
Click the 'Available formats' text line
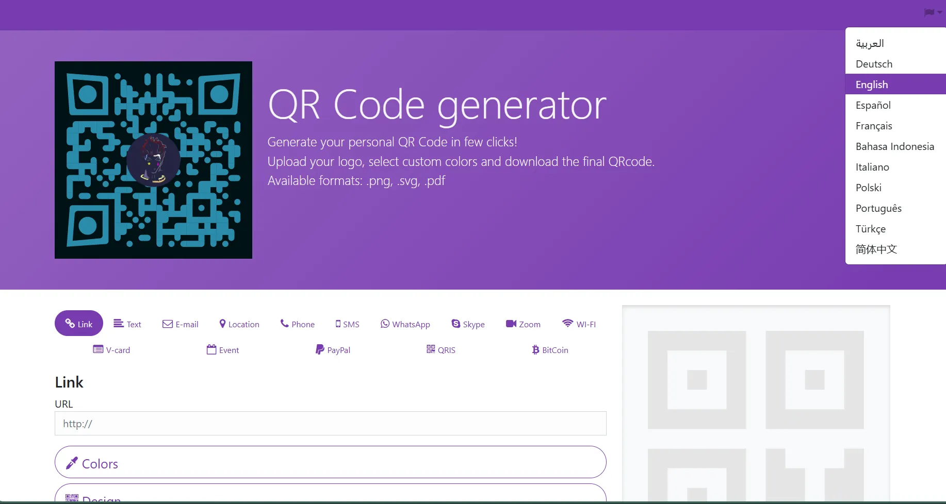[x=356, y=181]
